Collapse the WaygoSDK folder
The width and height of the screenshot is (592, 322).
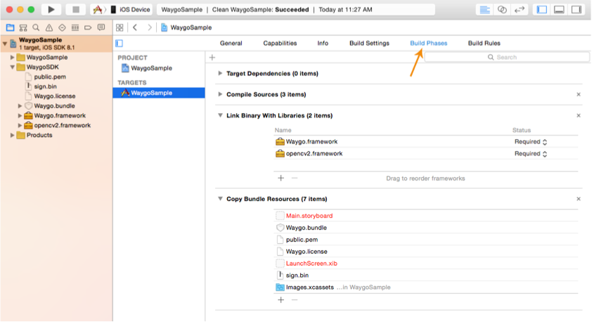[12, 67]
